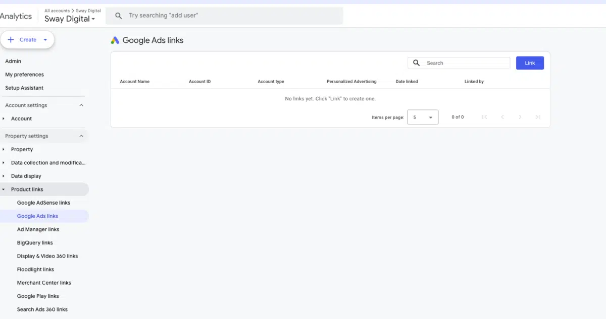The height and width of the screenshot is (319, 606).
Task: Click the magnifier icon in table search
Action: pos(417,63)
